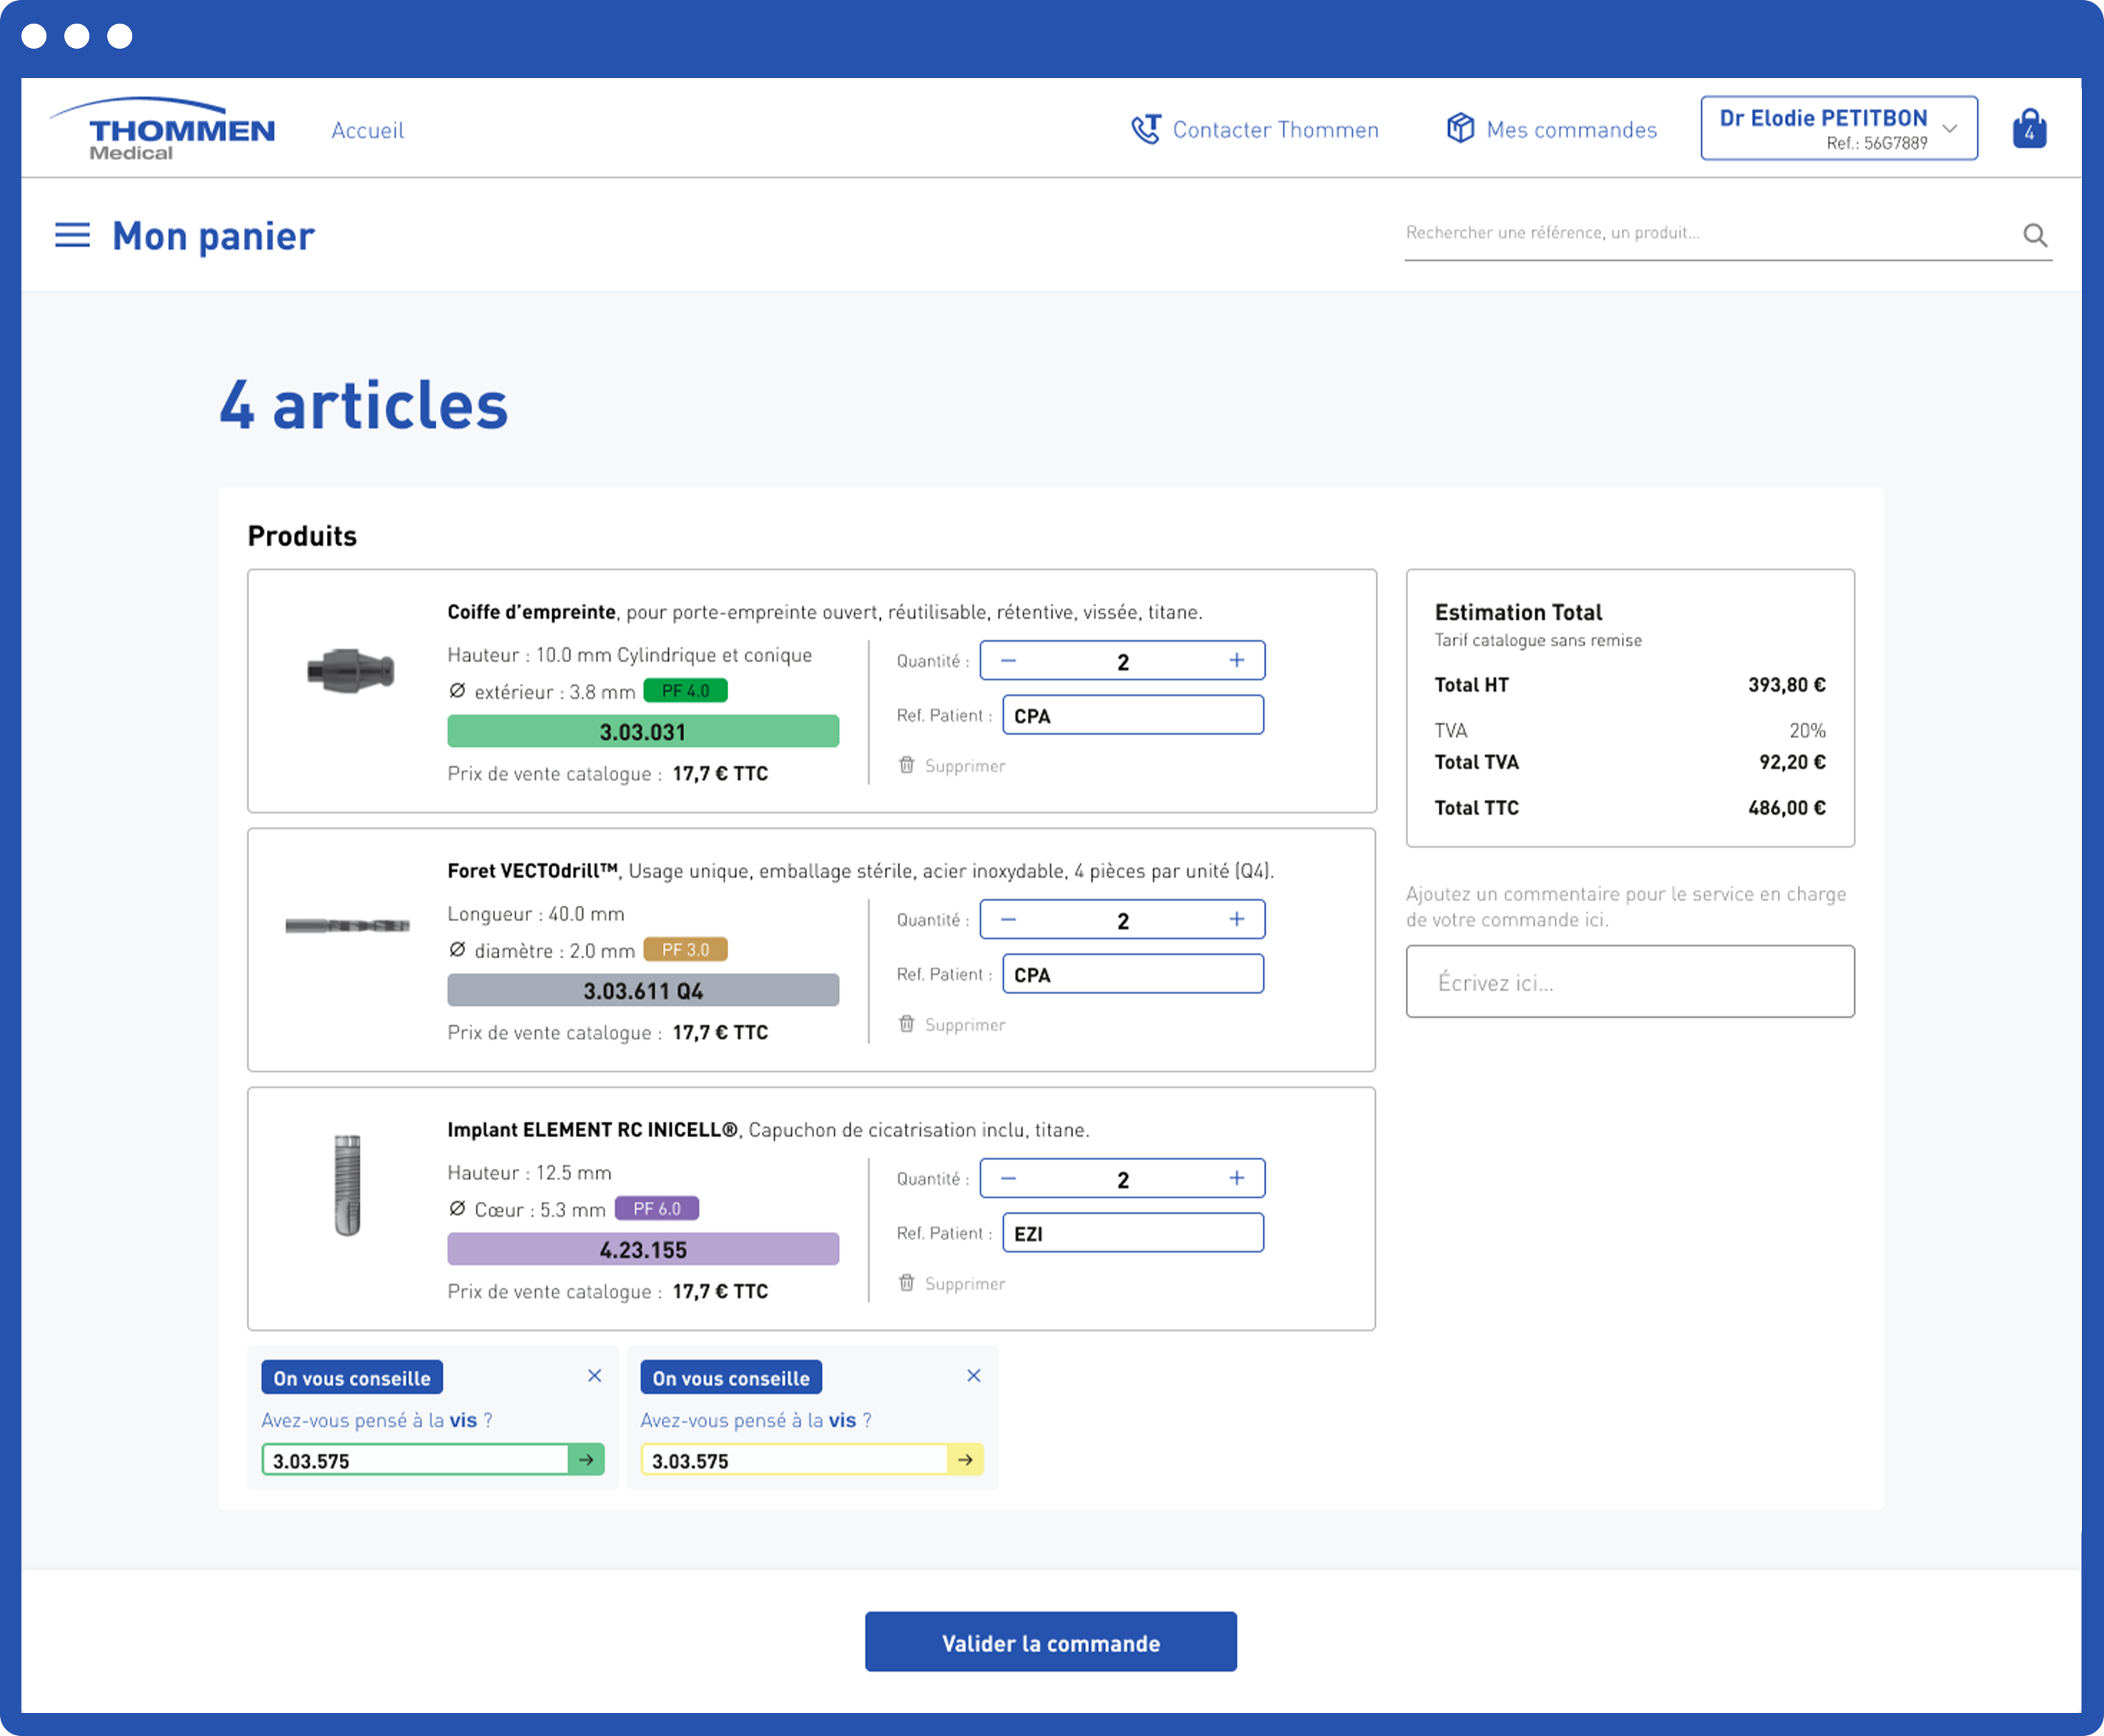Click the Foret VECTOdrill product title
This screenshot has width=2104, height=1736.
point(533,871)
